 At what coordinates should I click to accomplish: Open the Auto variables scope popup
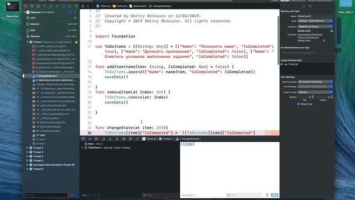(x=86, y=195)
